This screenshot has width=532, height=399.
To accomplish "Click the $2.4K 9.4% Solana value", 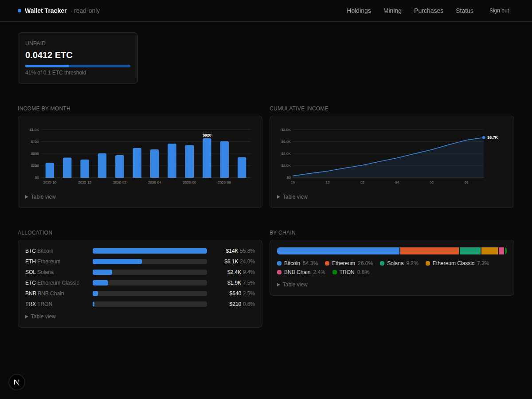I will point(241,272).
